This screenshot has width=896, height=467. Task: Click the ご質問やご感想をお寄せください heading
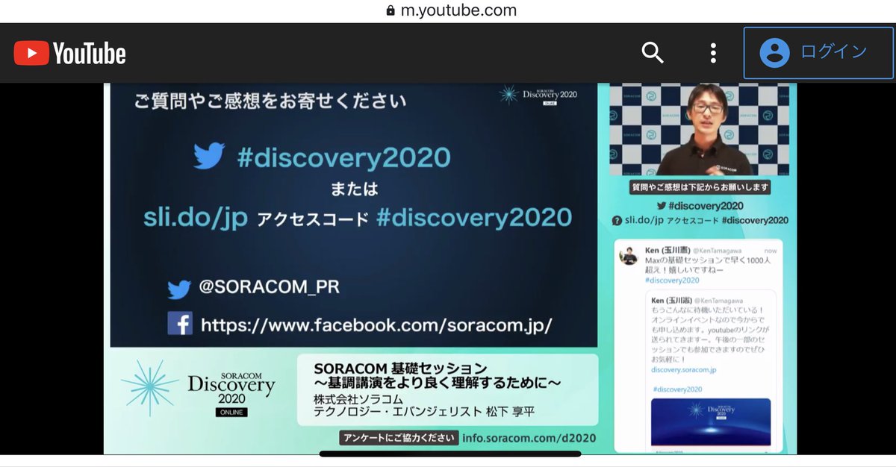point(270,101)
